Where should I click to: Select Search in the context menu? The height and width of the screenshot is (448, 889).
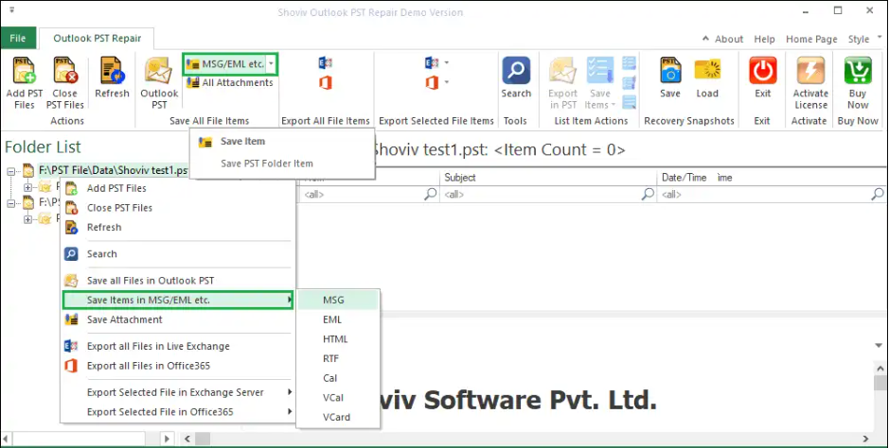coord(177,254)
